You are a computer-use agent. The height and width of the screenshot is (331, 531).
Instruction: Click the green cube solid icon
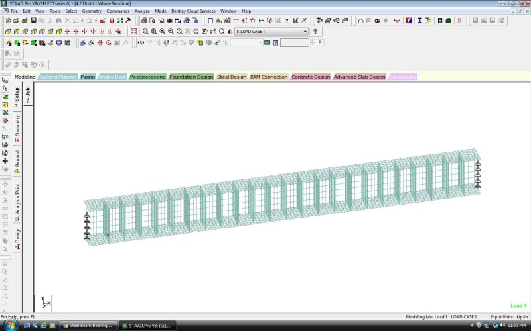(x=33, y=43)
